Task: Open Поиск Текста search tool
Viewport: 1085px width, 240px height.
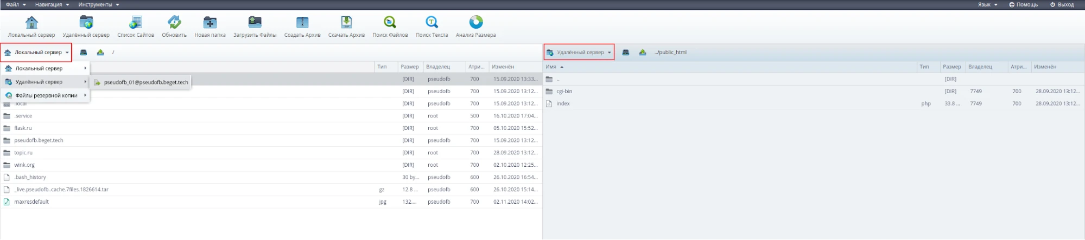Action: (x=432, y=23)
